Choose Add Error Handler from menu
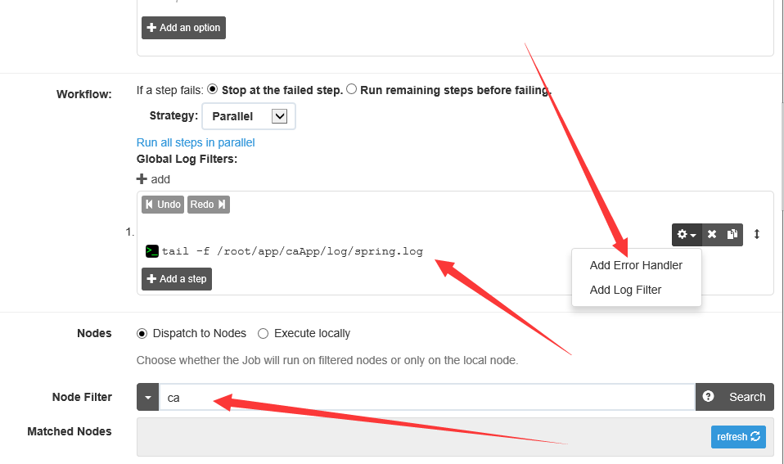 (x=636, y=265)
